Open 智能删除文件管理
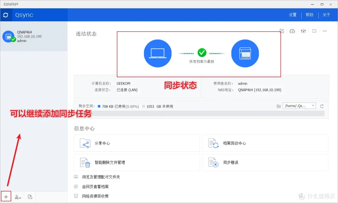 137,162
